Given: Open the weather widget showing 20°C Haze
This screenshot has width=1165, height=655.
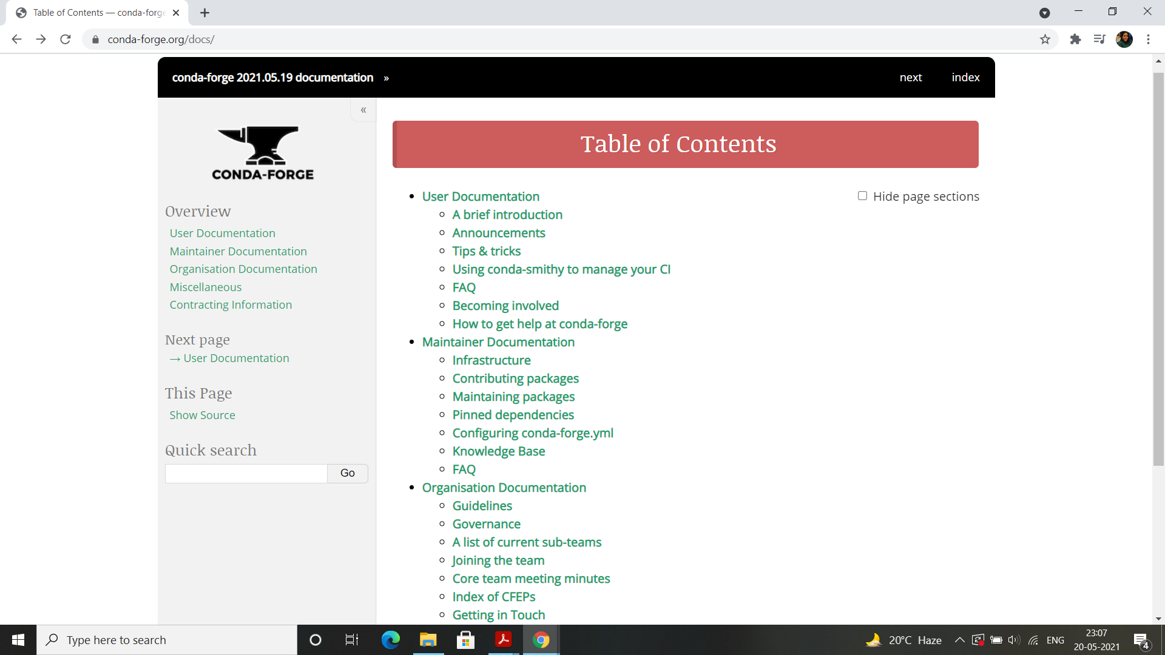Looking at the screenshot, I should point(903,640).
